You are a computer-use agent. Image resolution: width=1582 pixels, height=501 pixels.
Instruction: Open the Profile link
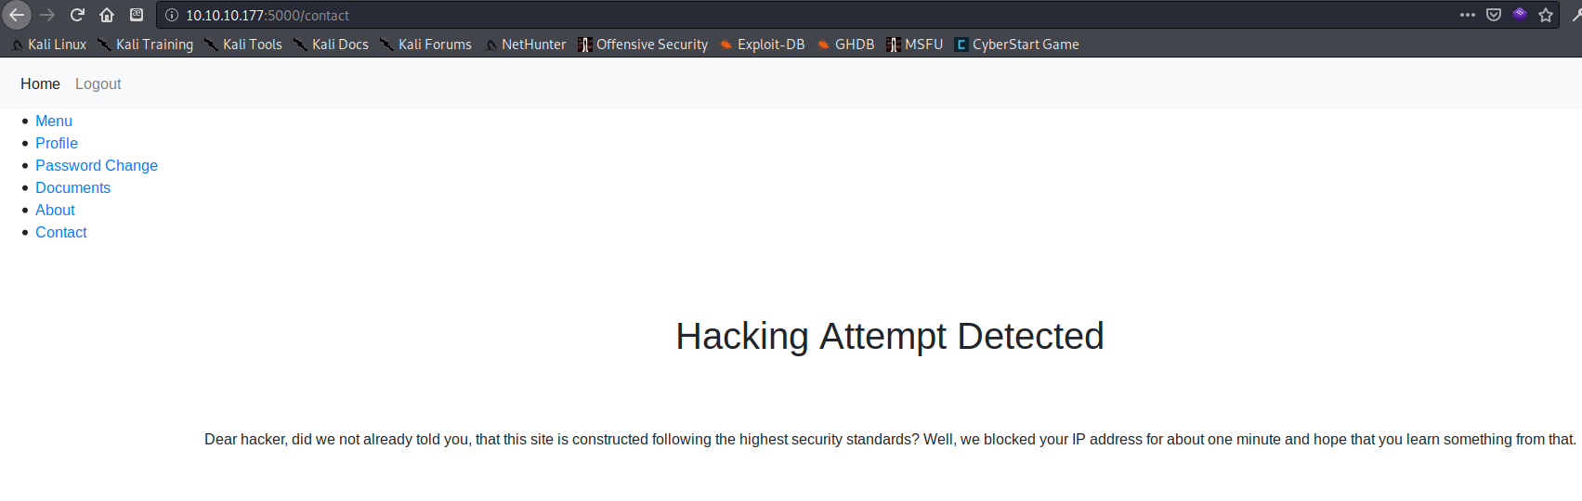click(57, 143)
